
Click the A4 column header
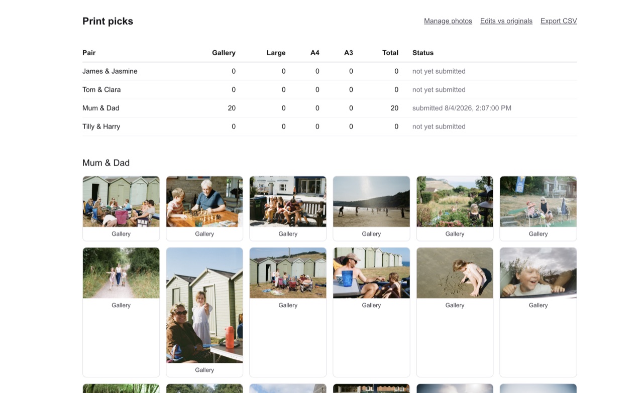(315, 53)
